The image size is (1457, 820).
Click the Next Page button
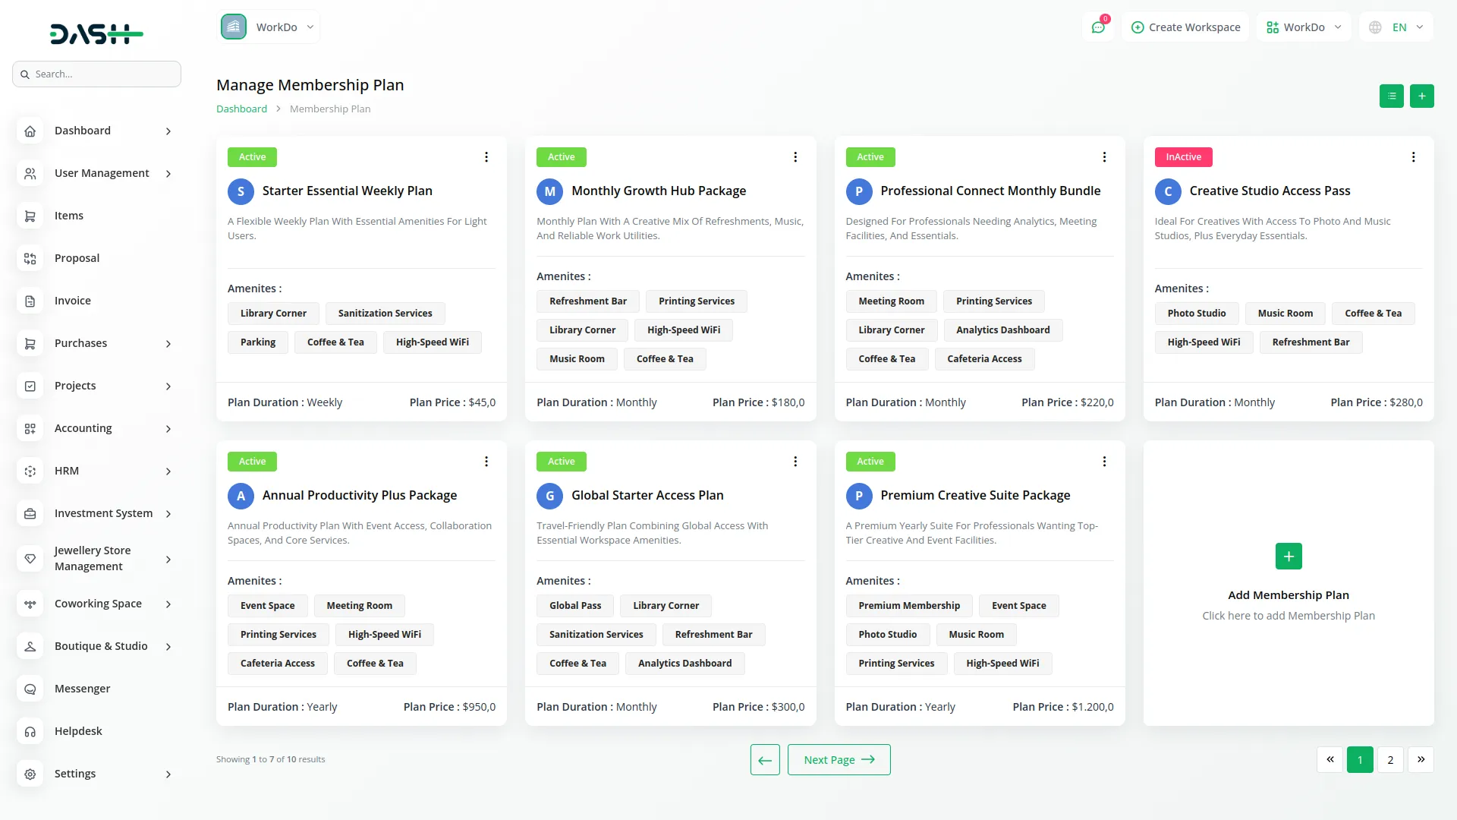point(839,759)
